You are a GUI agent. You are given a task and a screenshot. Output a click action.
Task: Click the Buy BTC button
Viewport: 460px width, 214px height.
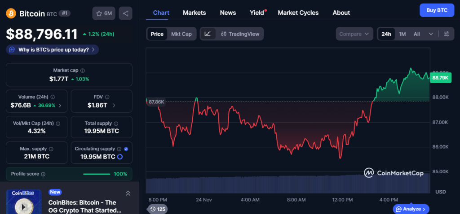(x=437, y=10)
